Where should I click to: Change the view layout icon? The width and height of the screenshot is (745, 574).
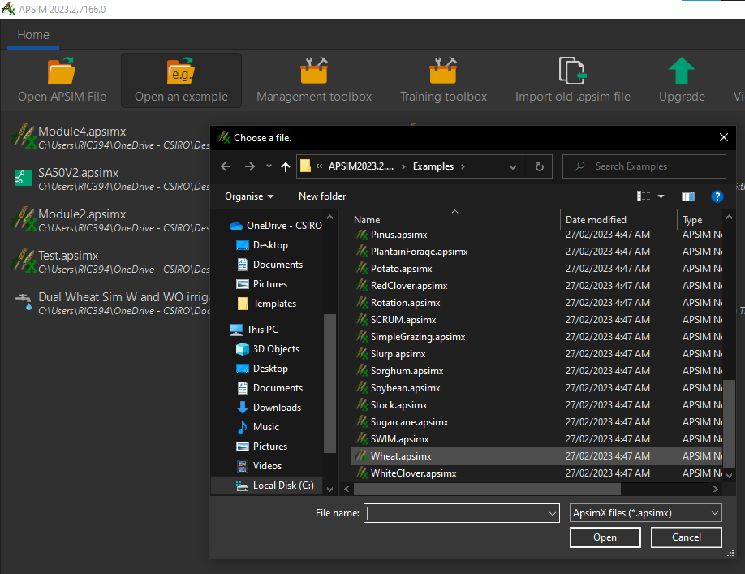[x=644, y=196]
